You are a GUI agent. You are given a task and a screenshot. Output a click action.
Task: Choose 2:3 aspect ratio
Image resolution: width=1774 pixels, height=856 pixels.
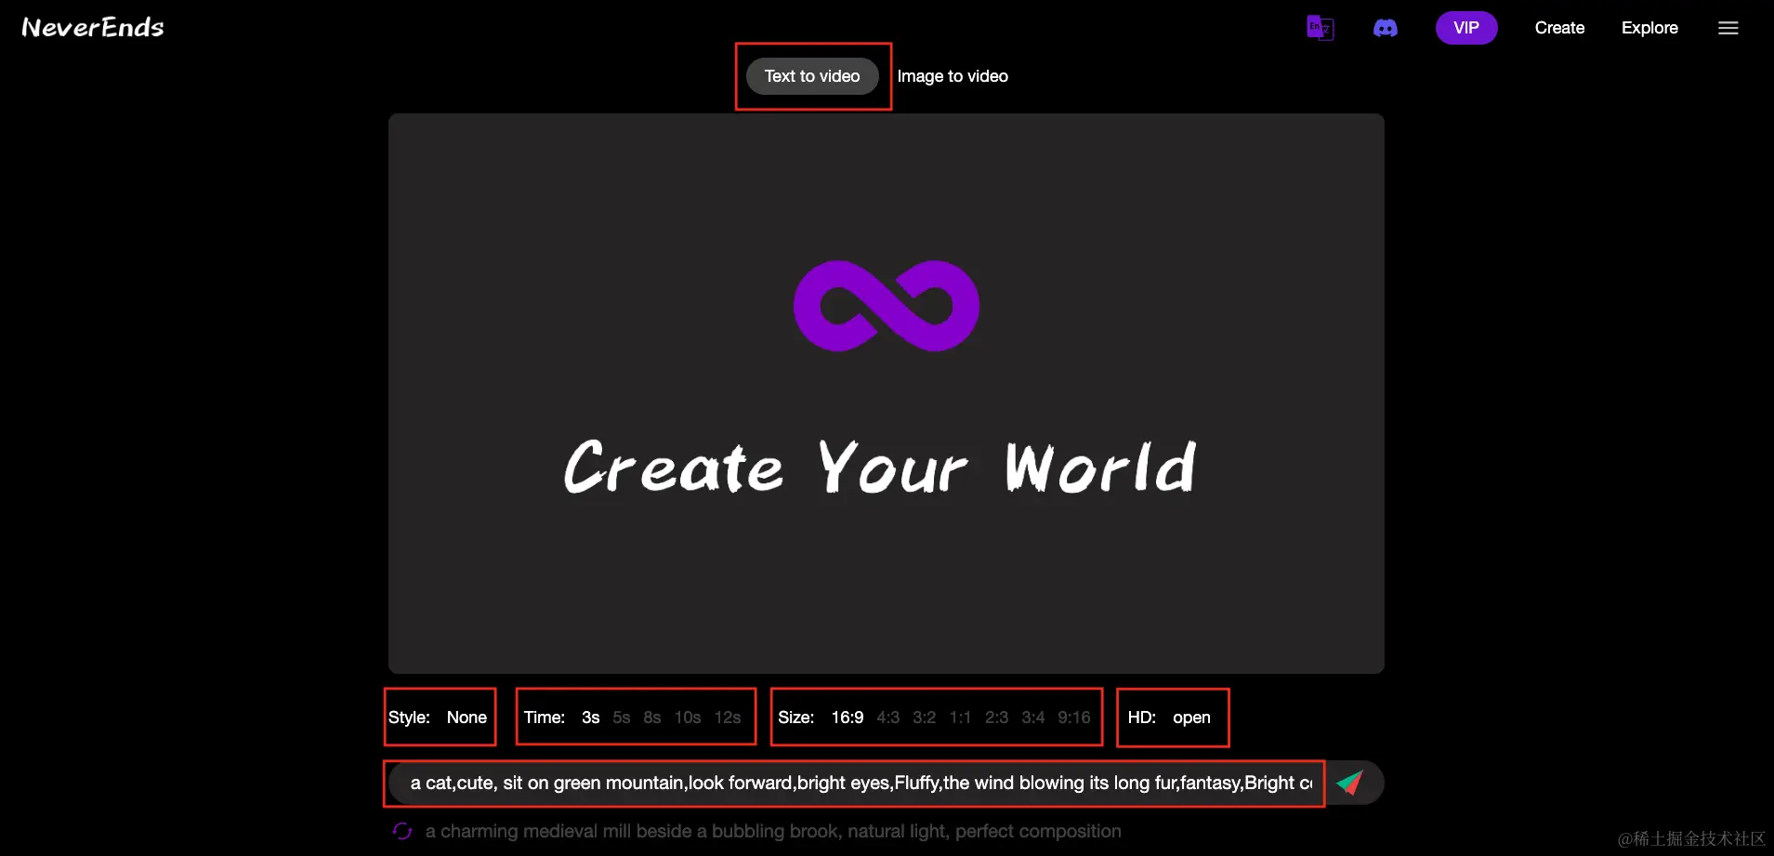(997, 718)
